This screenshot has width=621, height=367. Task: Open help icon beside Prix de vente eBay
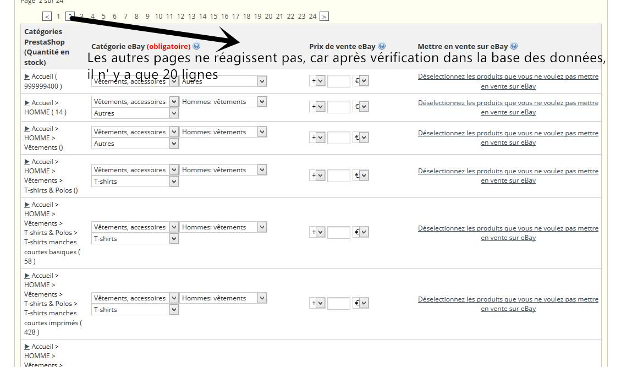click(382, 46)
